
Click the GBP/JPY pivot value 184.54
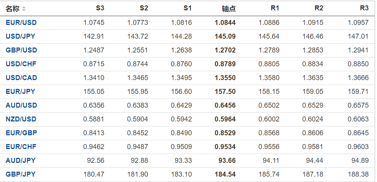coord(225,174)
